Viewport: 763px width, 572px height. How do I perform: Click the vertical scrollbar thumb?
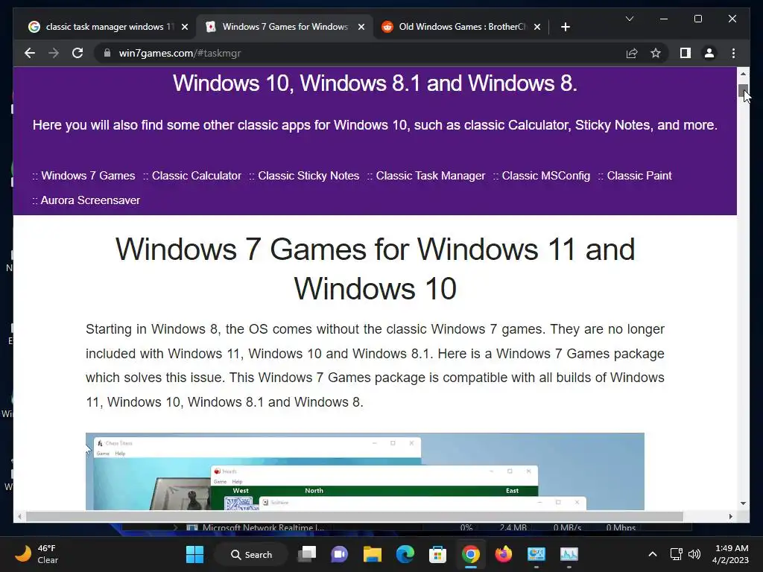click(x=743, y=90)
